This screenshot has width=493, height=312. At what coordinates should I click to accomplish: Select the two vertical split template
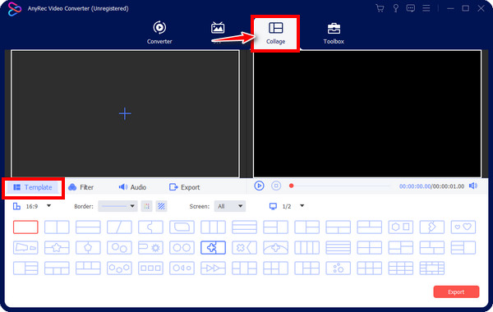(x=57, y=227)
